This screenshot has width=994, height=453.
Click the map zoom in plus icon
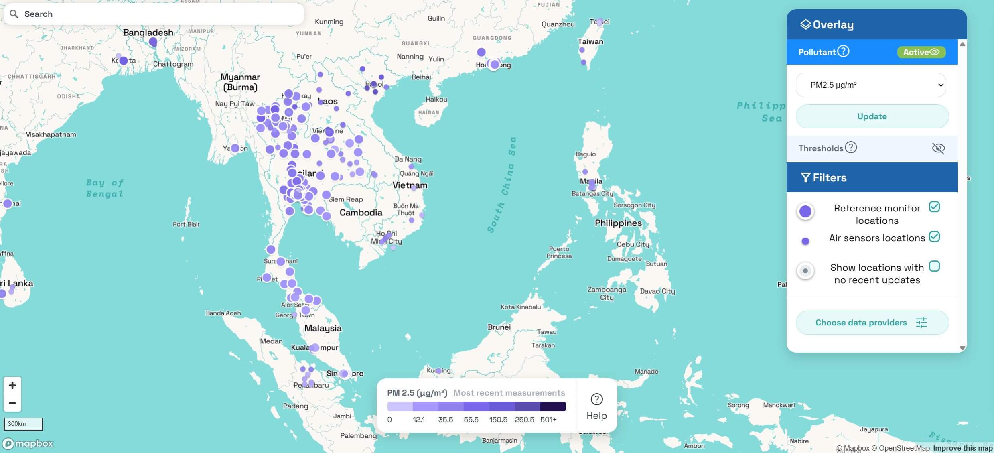click(12, 385)
